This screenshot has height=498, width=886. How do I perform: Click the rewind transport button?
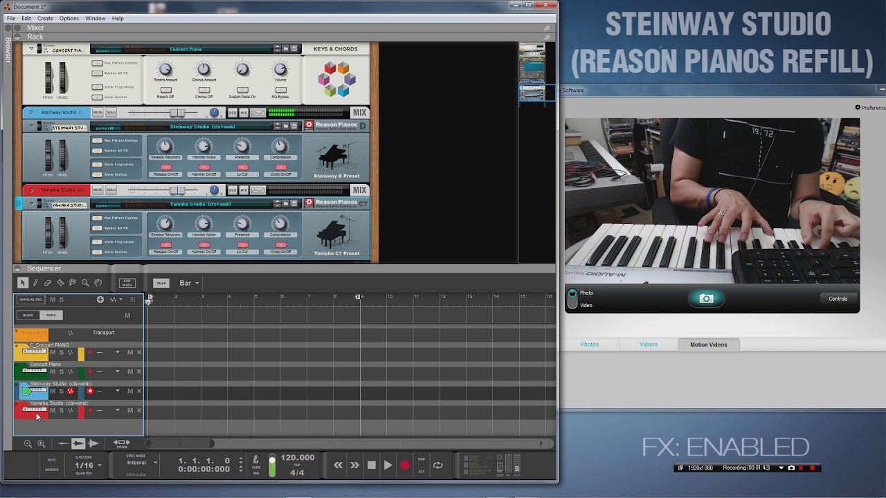(338, 465)
